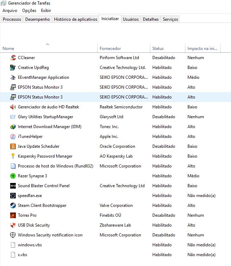Select the CCleaner name text
The height and width of the screenshot is (266, 231).
(26, 58)
